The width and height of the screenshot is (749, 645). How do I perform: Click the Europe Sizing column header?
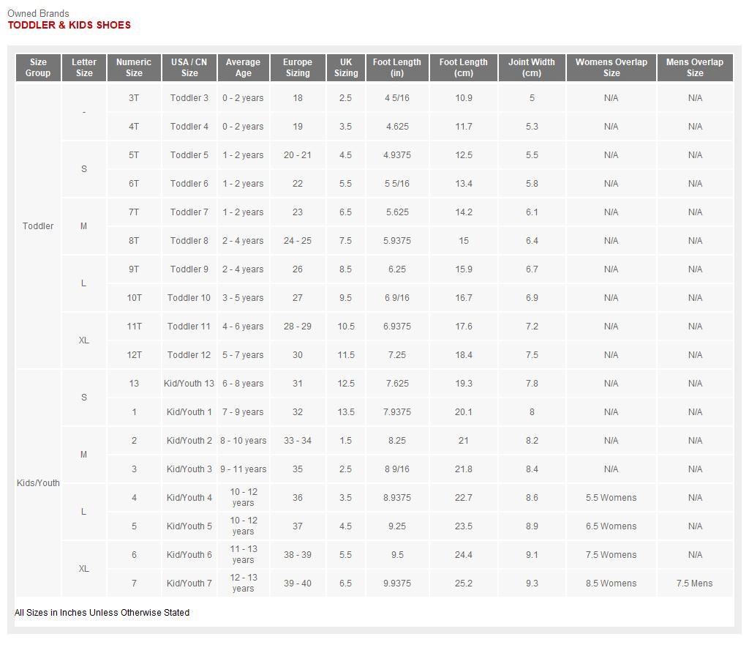[298, 67]
